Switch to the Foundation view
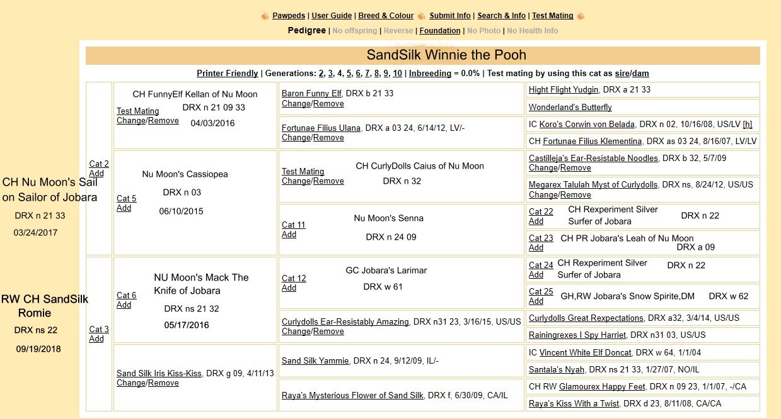 pos(440,30)
